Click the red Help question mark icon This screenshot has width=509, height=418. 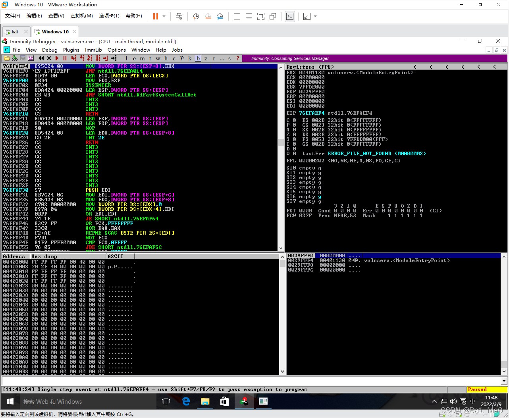pos(237,58)
